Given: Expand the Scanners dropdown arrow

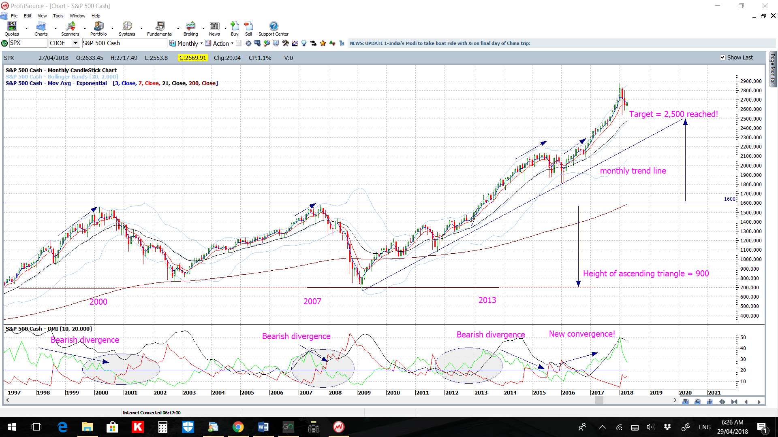Looking at the screenshot, I should point(85,29).
